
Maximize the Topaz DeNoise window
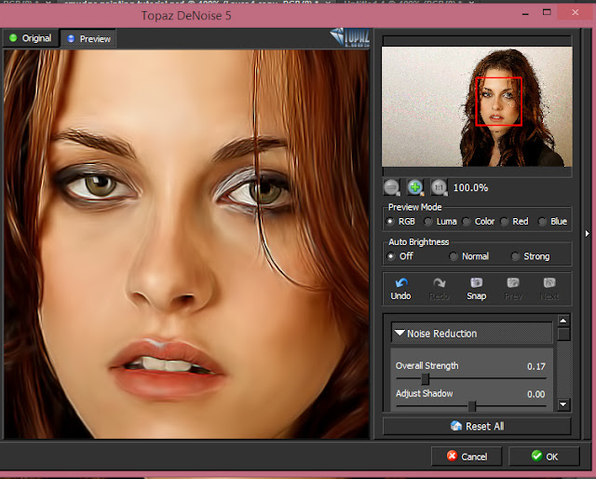[547, 12]
